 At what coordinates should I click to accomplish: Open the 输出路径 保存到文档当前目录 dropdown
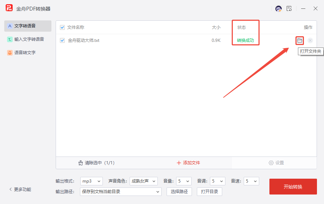(121, 192)
